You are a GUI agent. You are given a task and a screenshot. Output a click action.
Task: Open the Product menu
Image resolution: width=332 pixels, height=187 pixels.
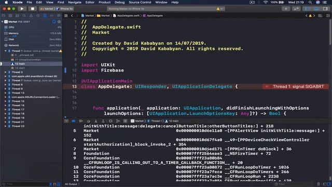click(104, 2)
